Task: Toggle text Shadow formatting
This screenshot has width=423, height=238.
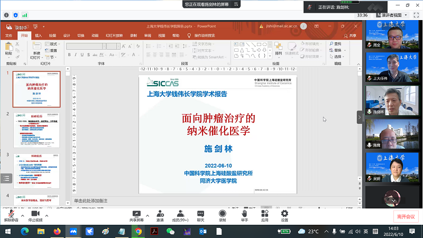Action: 88,55
